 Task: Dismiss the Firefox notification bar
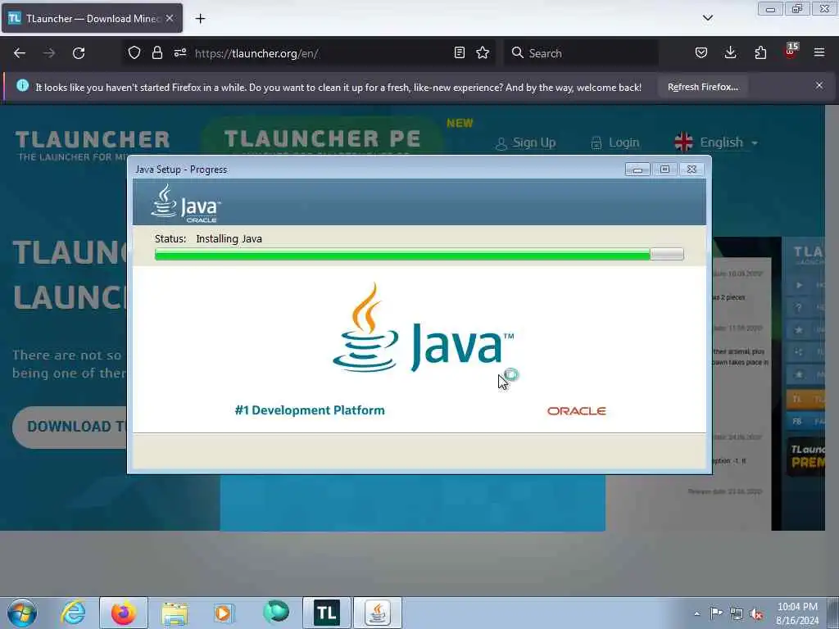(819, 85)
